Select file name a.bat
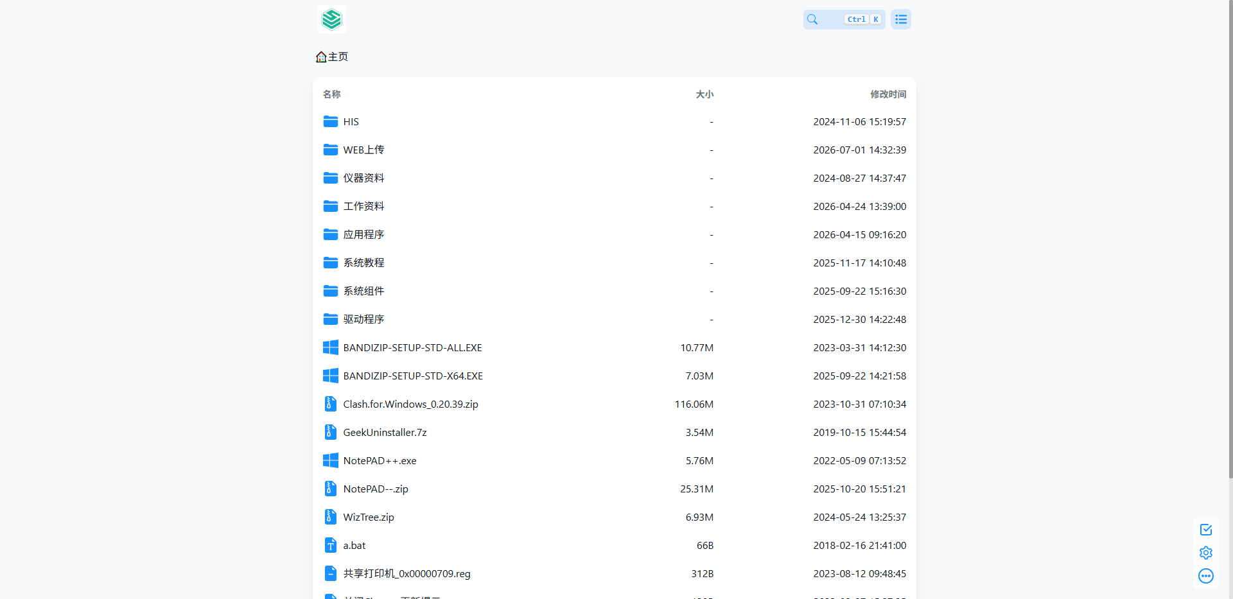The height and width of the screenshot is (599, 1233). (354, 546)
